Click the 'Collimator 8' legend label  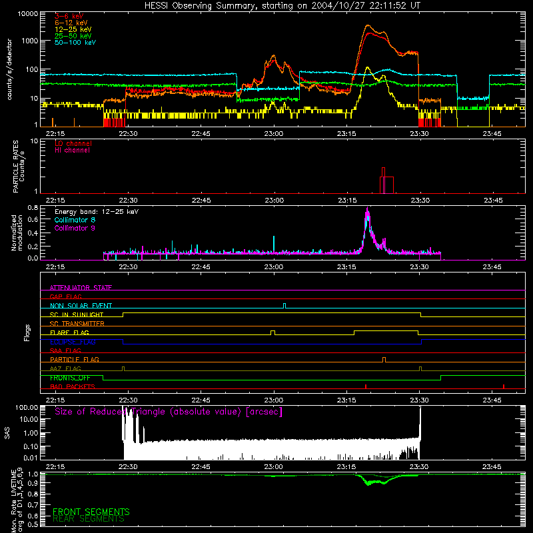click(75, 220)
